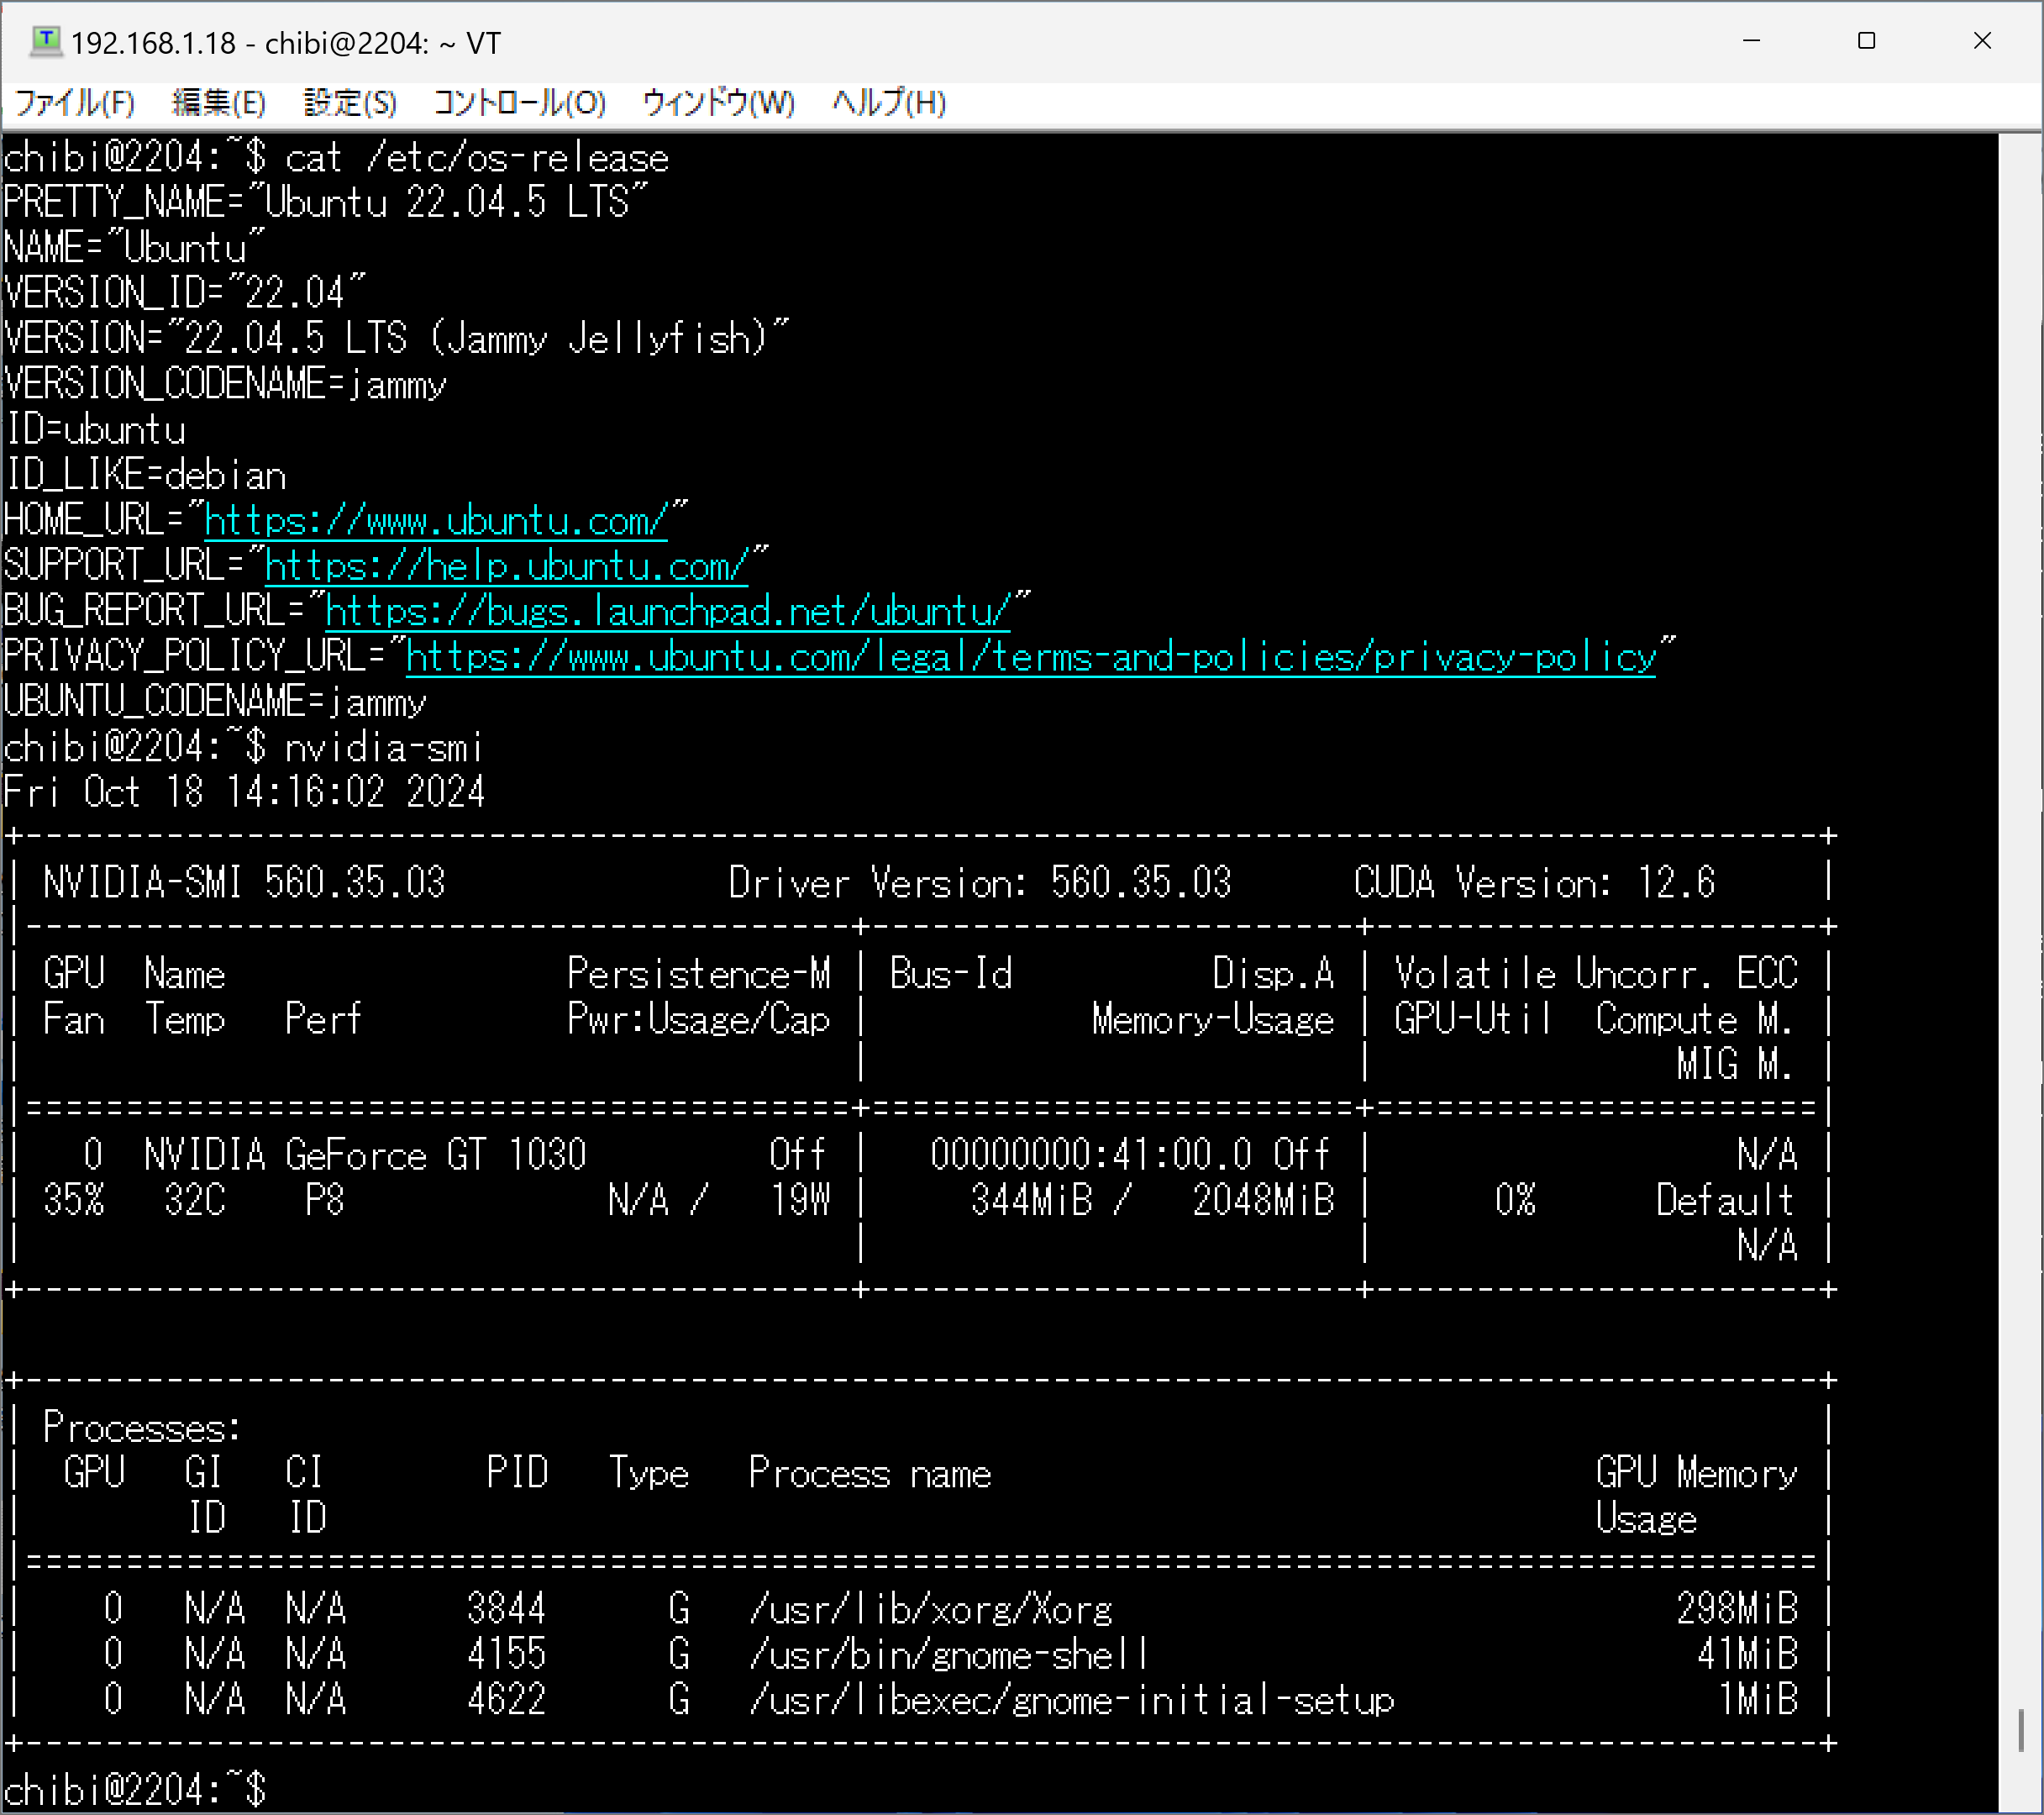Close the Tera Term window
Viewport: 2044px width, 1815px height.
1982,41
